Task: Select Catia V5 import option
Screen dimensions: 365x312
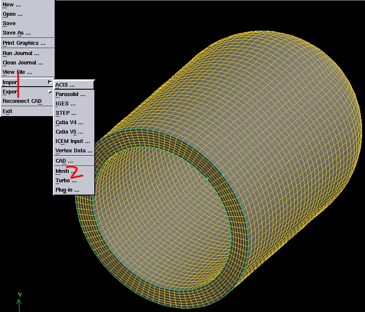Action: 69,132
